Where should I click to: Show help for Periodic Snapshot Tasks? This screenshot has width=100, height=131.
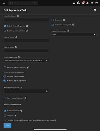pyautogui.click(x=19, y=57)
